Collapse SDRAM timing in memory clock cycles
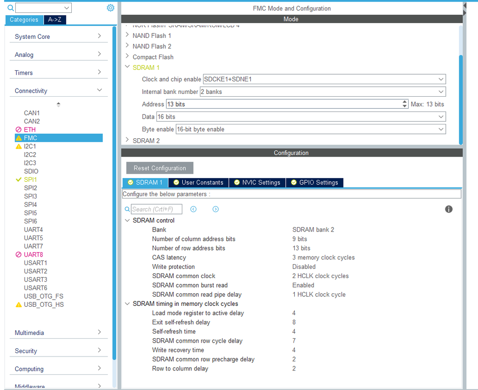The image size is (478, 390). click(127, 304)
